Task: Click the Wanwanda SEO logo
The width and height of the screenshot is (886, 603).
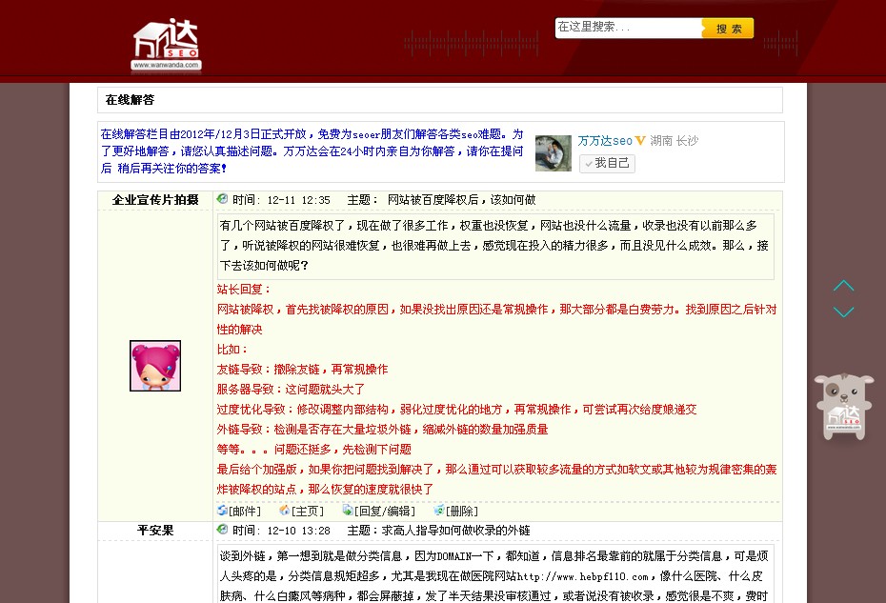Action: pos(167,45)
